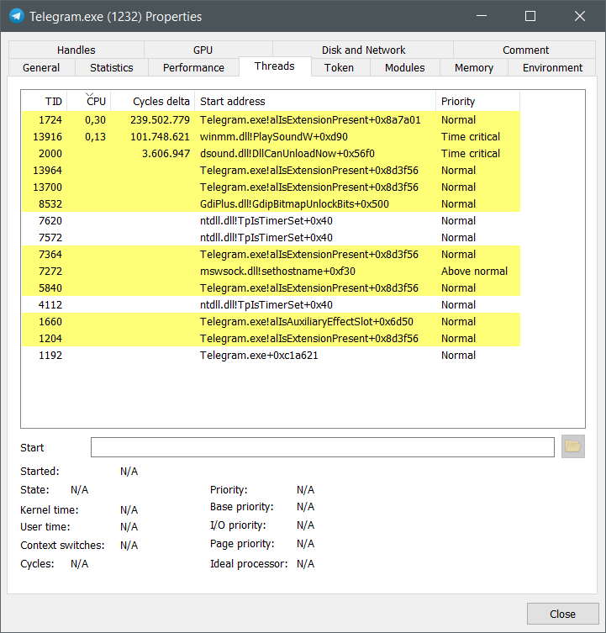Select the Threads tab
Viewport: 606px width, 633px height.
coord(275,66)
